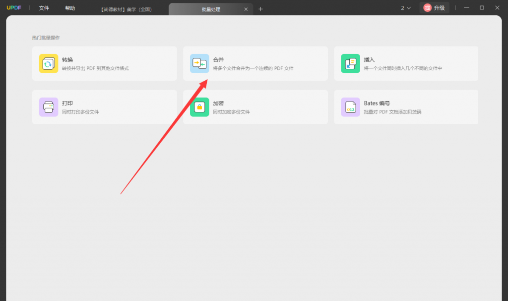508x301 pixels.
Task: Select the 批量处理 tab
Action: (211, 9)
